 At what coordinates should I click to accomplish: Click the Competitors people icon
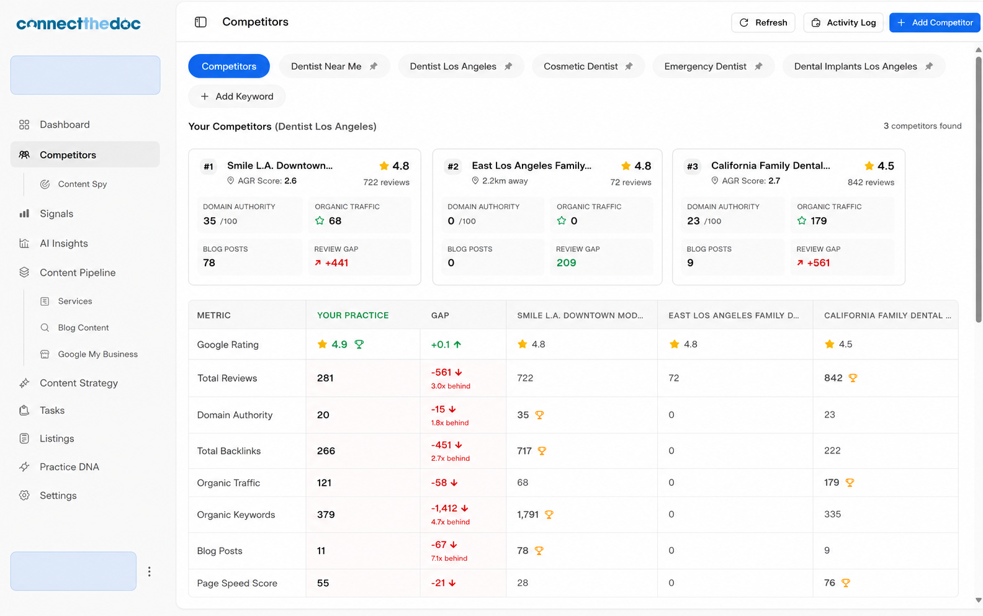tap(24, 155)
